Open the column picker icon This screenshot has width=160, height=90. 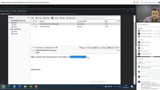[119, 21]
